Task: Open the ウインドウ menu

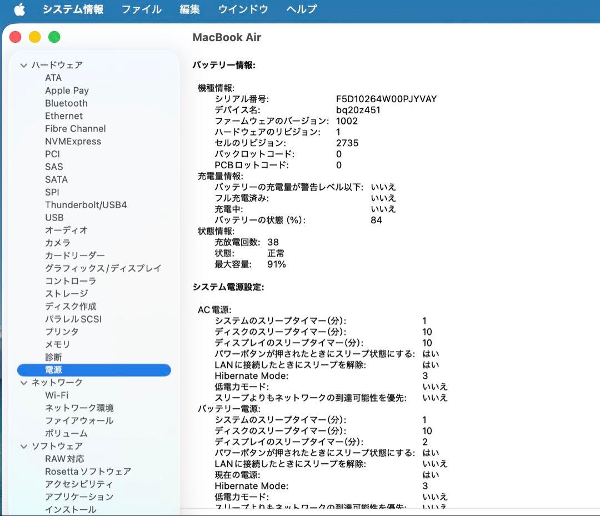Action: [x=243, y=8]
